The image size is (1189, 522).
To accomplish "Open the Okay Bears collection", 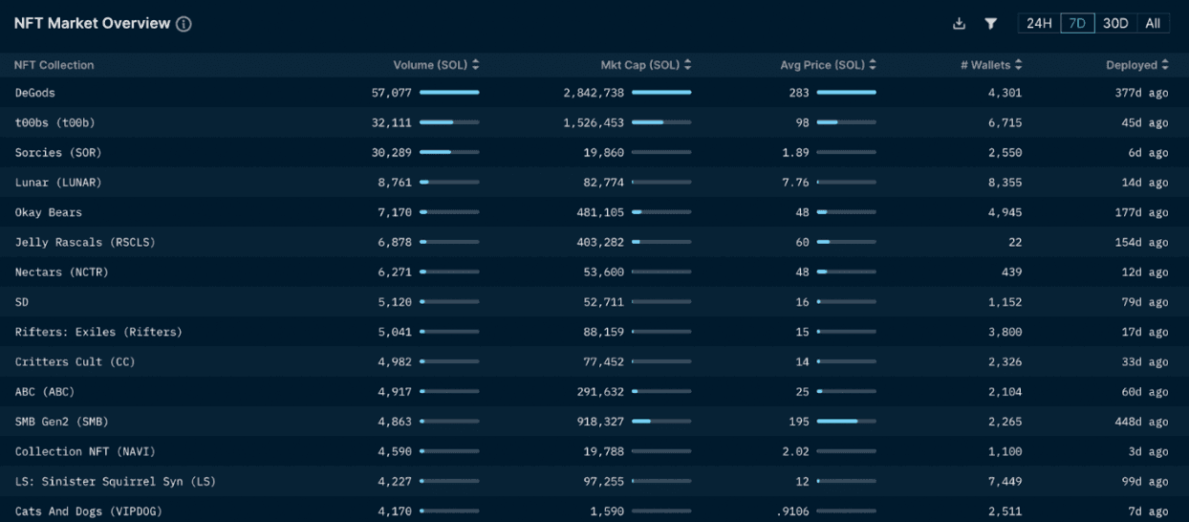I will pyautogui.click(x=49, y=212).
